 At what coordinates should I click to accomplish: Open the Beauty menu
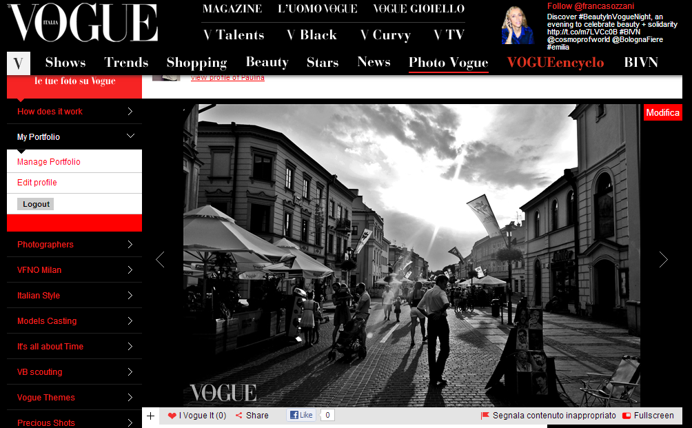[x=267, y=63]
